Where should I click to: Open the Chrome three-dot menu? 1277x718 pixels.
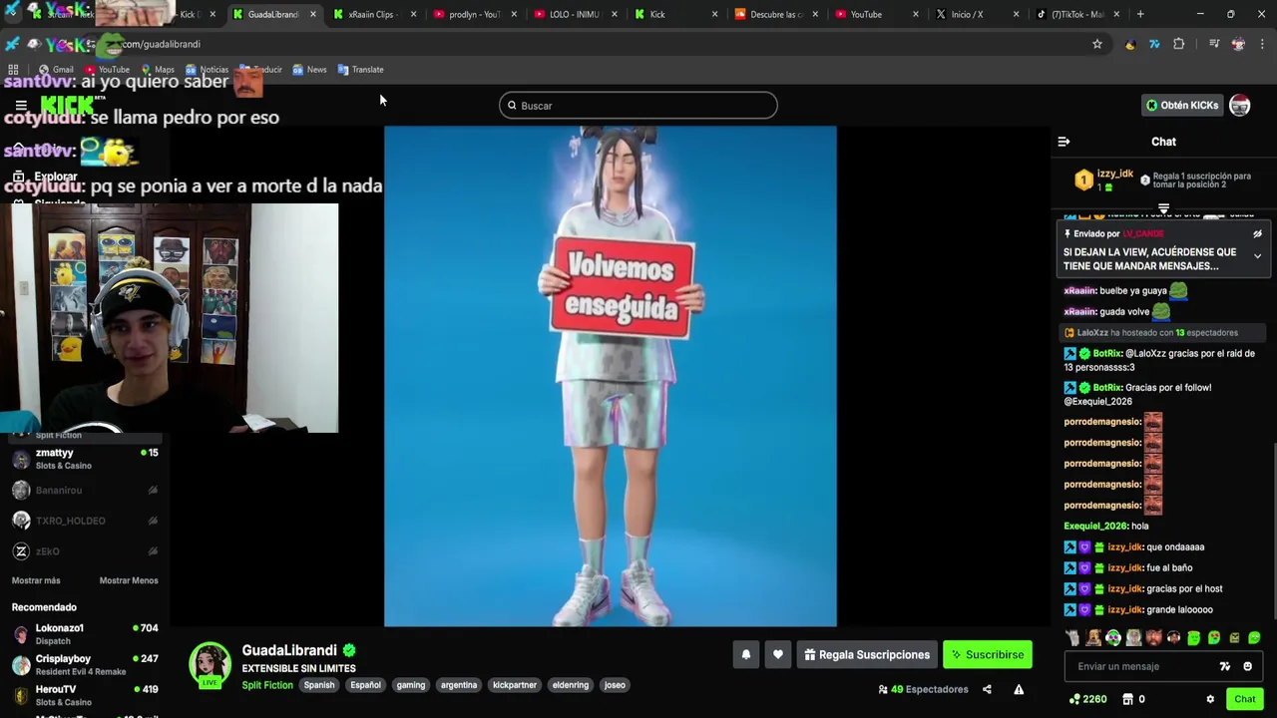click(x=1263, y=44)
